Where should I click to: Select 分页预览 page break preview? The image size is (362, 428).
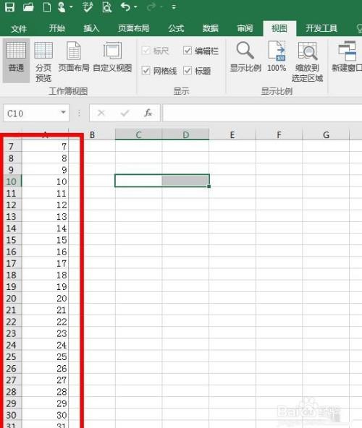click(x=43, y=61)
